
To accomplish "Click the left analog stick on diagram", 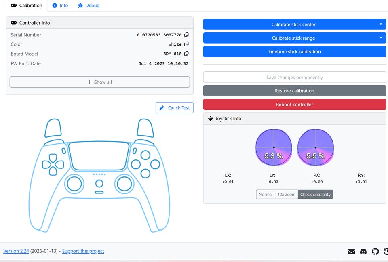I will pyautogui.click(x=74, y=184).
